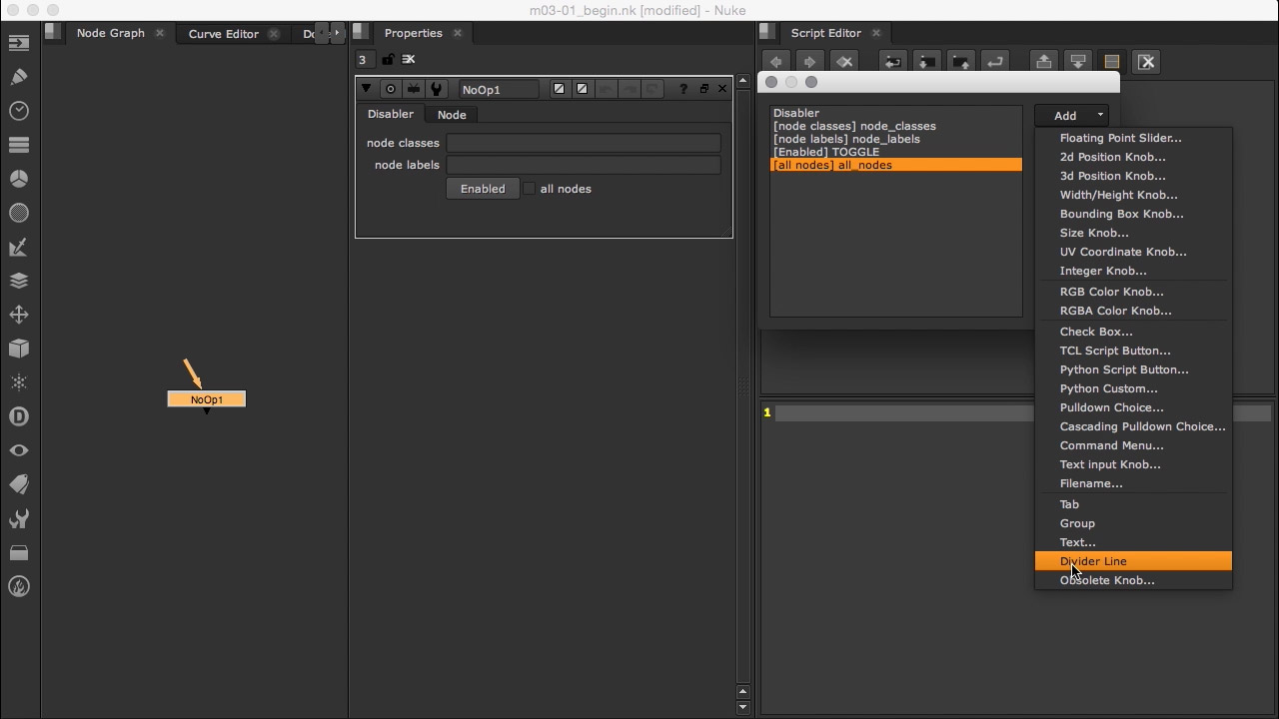Select the NoOp1 node in graph

[x=206, y=399]
